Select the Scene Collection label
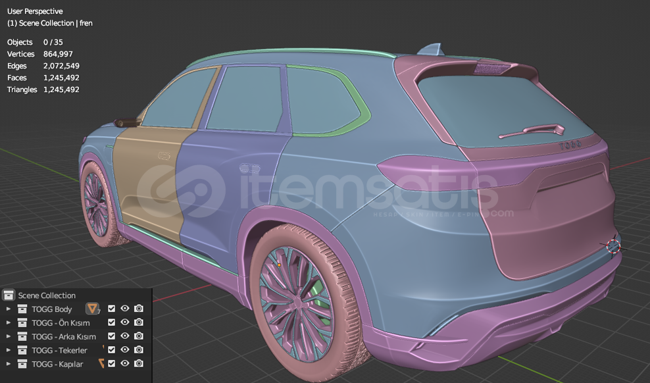 (47, 295)
